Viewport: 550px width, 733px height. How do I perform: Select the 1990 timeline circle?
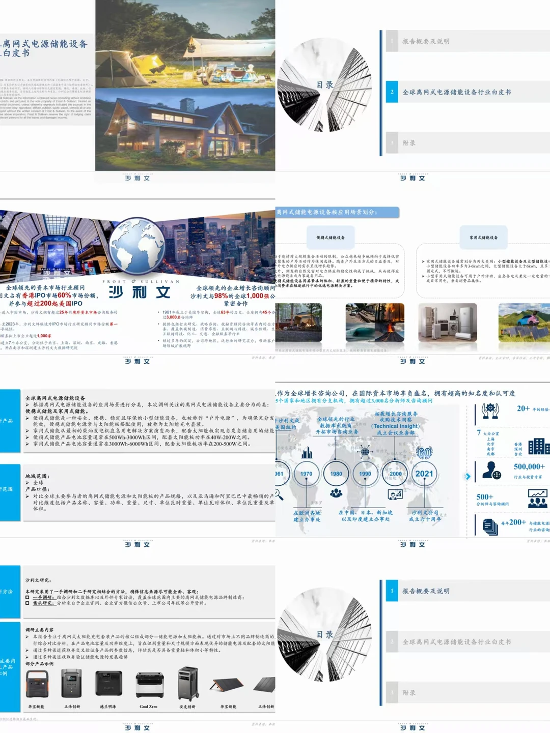(365, 474)
